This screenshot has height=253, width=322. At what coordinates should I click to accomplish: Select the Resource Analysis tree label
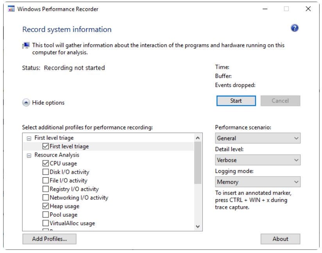click(57, 155)
